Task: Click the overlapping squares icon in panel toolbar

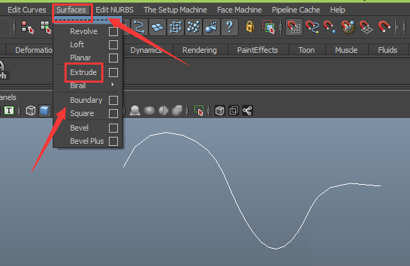Action: 234,110
